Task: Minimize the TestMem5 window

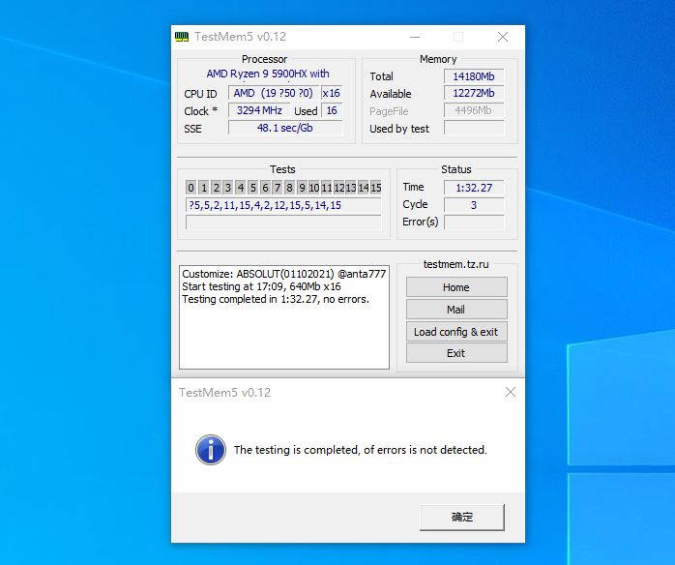Action: pyautogui.click(x=415, y=37)
